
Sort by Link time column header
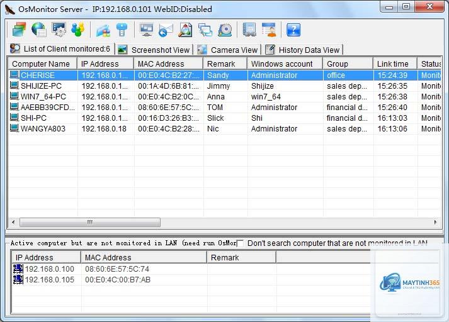[x=395, y=64]
